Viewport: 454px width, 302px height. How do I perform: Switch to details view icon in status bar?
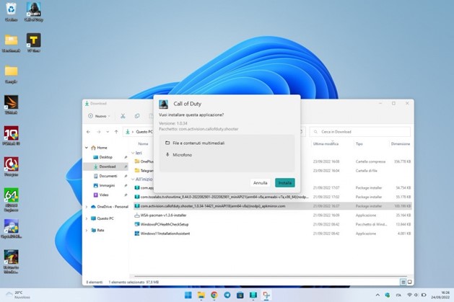tap(403, 282)
